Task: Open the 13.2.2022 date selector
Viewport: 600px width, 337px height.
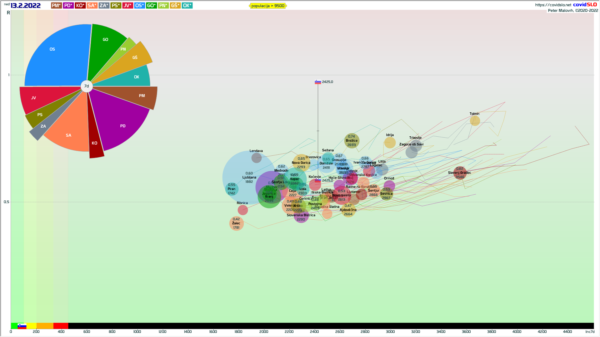Action: coord(25,6)
